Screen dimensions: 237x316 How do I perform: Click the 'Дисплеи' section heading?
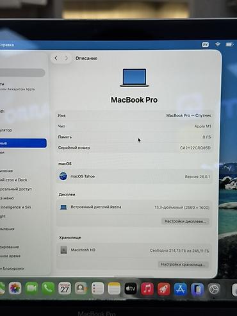click(67, 194)
